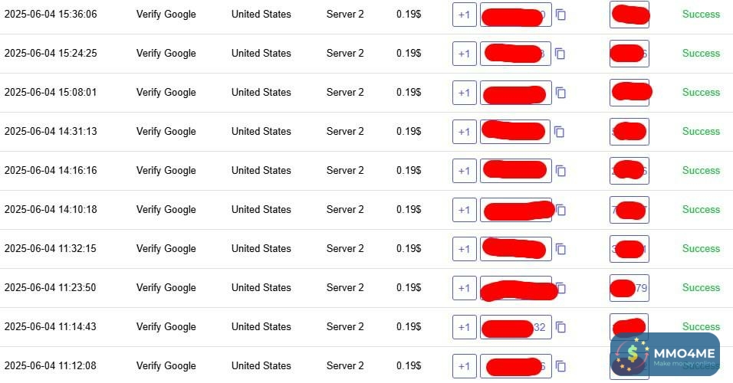The height and width of the screenshot is (383, 733).
Task: Select phone number field in 14:10:18 row
Action: pos(515,210)
